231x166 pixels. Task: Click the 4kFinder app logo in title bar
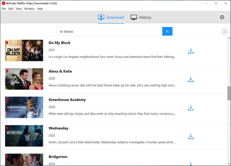pos(3,3)
